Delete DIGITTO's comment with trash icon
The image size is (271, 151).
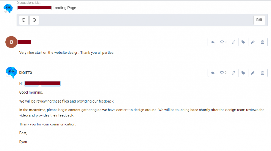point(263,73)
